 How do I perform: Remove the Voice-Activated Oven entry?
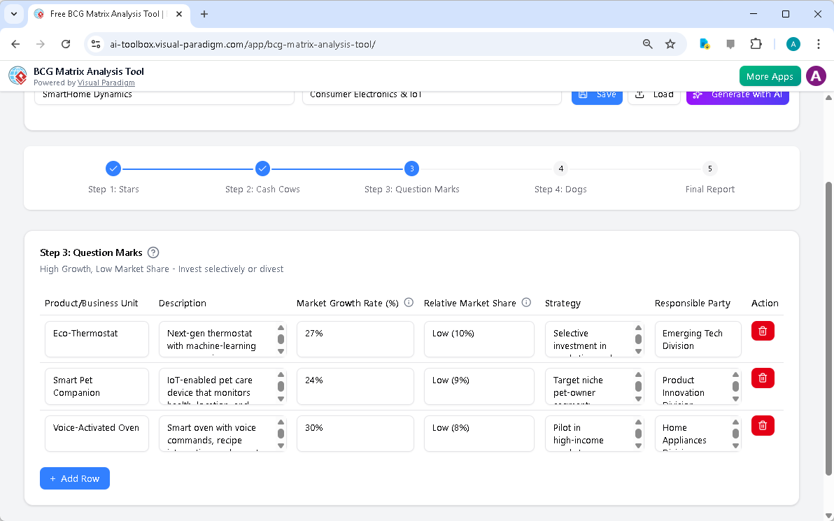762,425
